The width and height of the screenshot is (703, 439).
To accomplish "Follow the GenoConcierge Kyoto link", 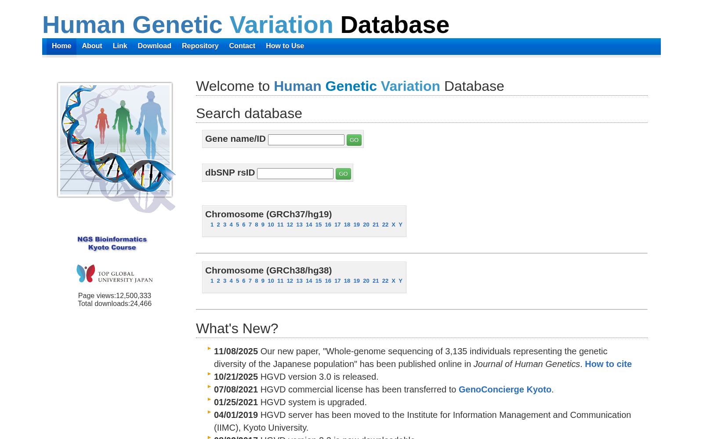I will [x=505, y=389].
